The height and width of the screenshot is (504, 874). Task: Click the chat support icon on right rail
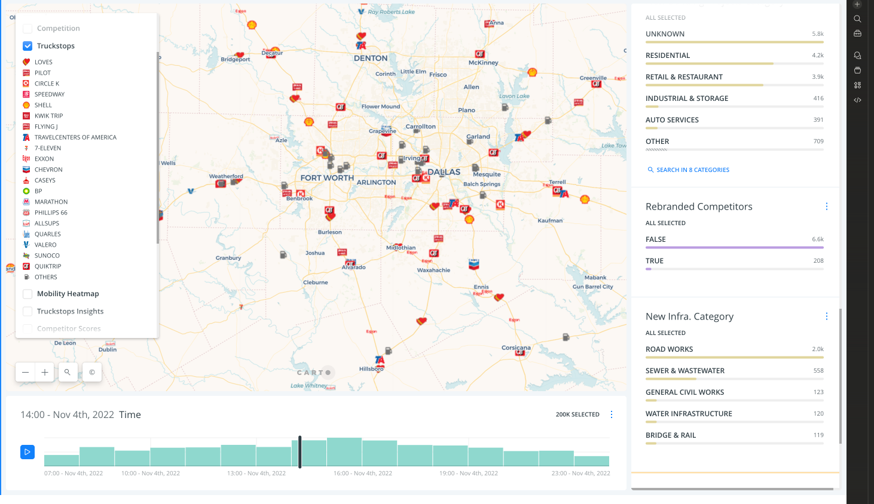857,55
